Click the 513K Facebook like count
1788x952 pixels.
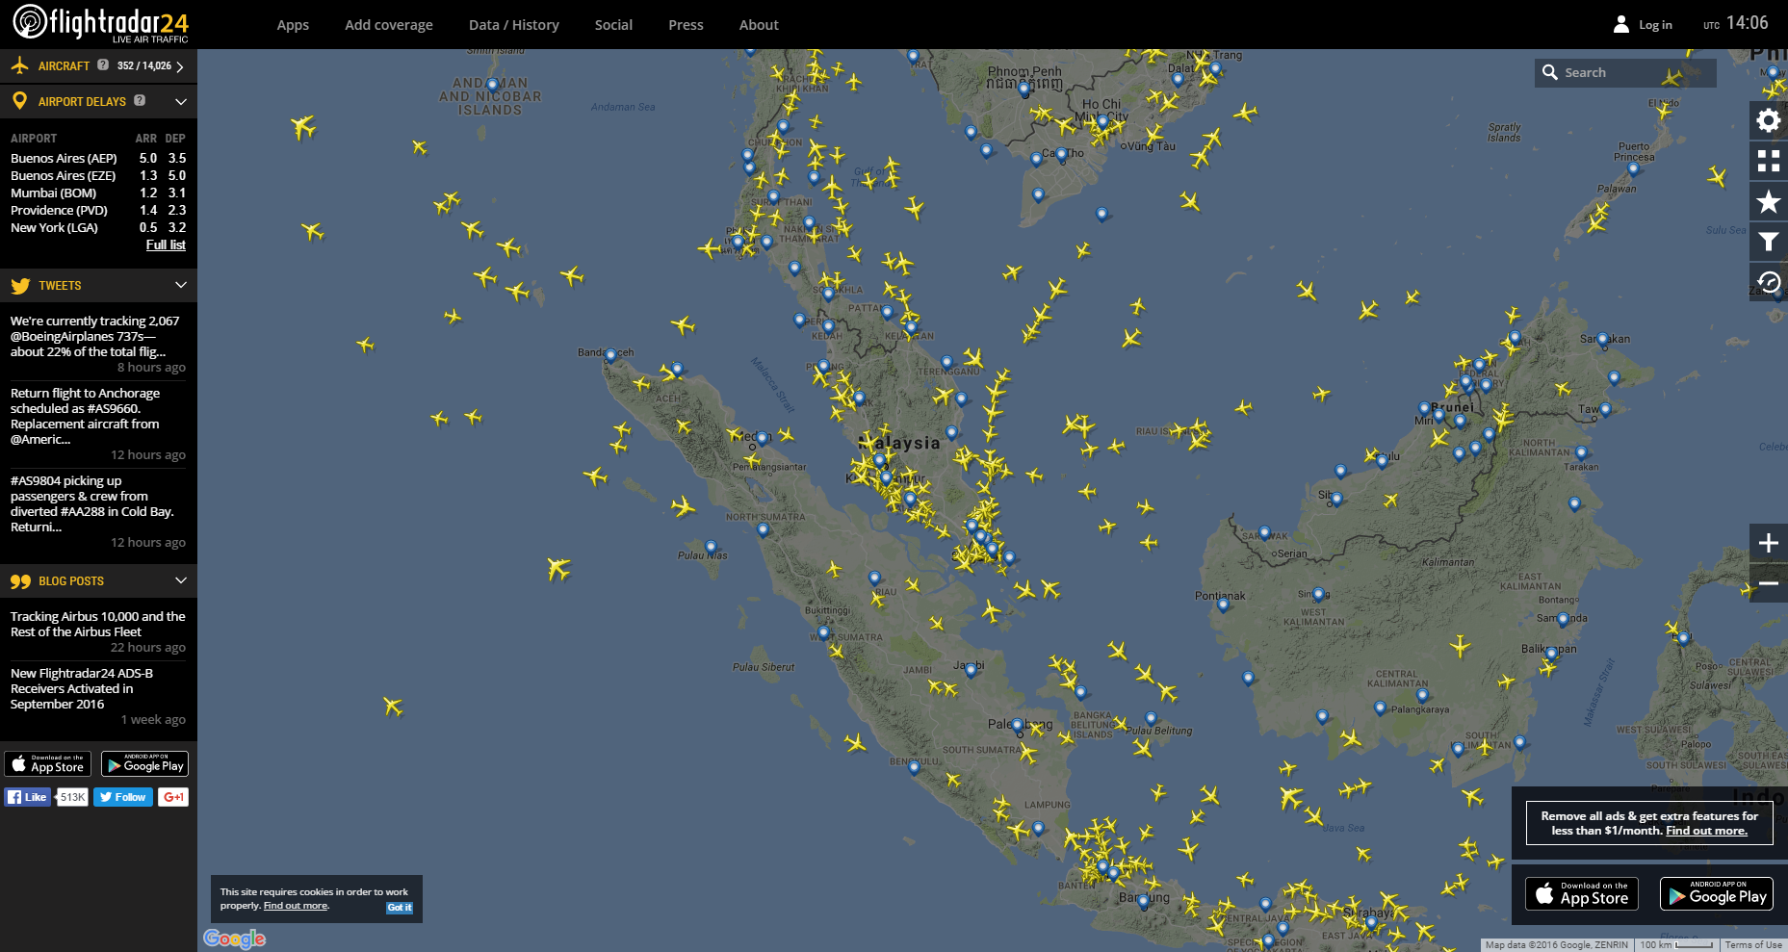72,797
